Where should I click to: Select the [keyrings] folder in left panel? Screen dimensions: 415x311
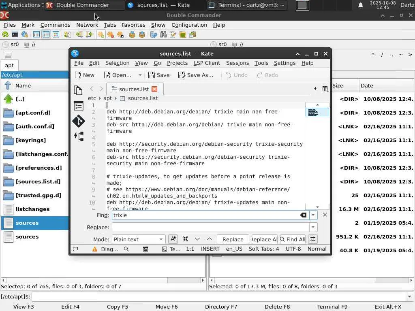[x=31, y=140]
